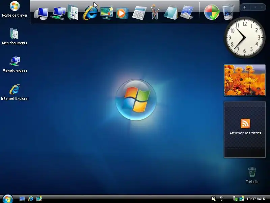Launch Internet Explorer from the top dock
This screenshot has height=203, width=270.
click(90, 13)
